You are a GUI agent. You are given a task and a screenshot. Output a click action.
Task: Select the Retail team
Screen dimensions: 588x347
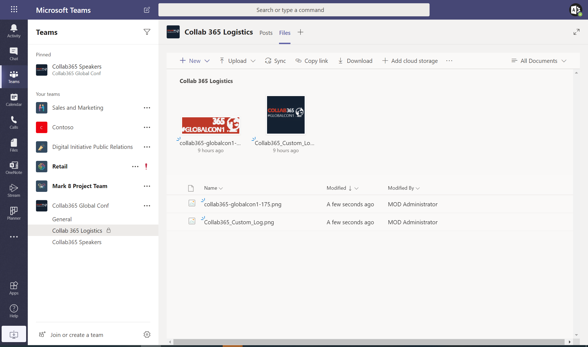(x=60, y=167)
